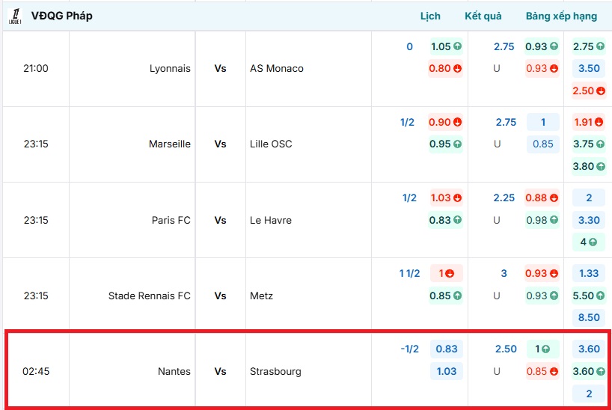Choose Lille OSC handicap odds 0.95
Image resolution: width=612 pixels, height=410 pixels.
(x=446, y=144)
